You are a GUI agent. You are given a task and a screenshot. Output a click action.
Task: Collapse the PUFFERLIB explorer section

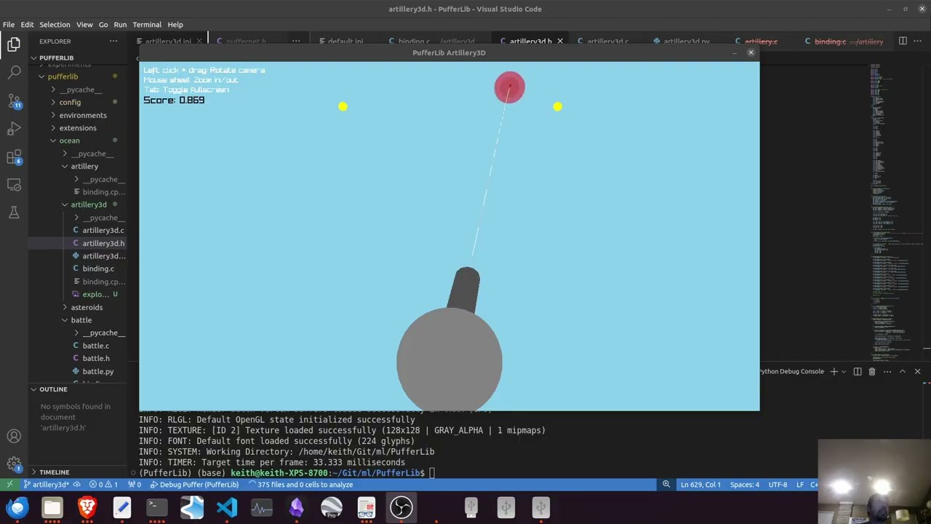(x=77, y=57)
